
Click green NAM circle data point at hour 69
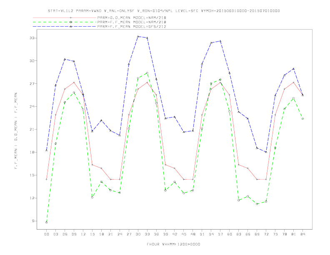click(x=257, y=204)
